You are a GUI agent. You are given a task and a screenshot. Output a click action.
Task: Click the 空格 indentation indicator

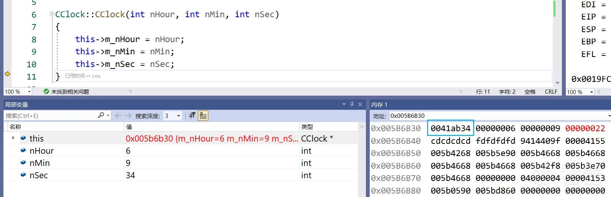click(530, 92)
